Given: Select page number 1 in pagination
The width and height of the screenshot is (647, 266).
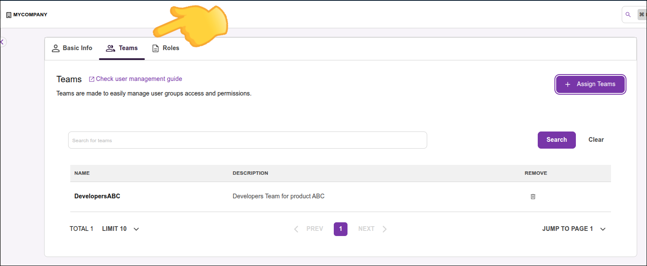Looking at the screenshot, I should 341,229.
